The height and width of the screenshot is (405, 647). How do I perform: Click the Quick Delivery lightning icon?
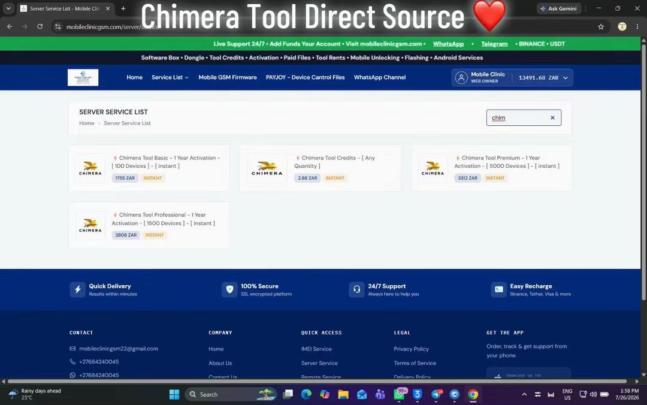pyautogui.click(x=77, y=289)
